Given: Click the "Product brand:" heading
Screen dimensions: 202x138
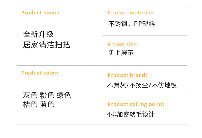Looking at the screenshot, I should tap(127, 75).
